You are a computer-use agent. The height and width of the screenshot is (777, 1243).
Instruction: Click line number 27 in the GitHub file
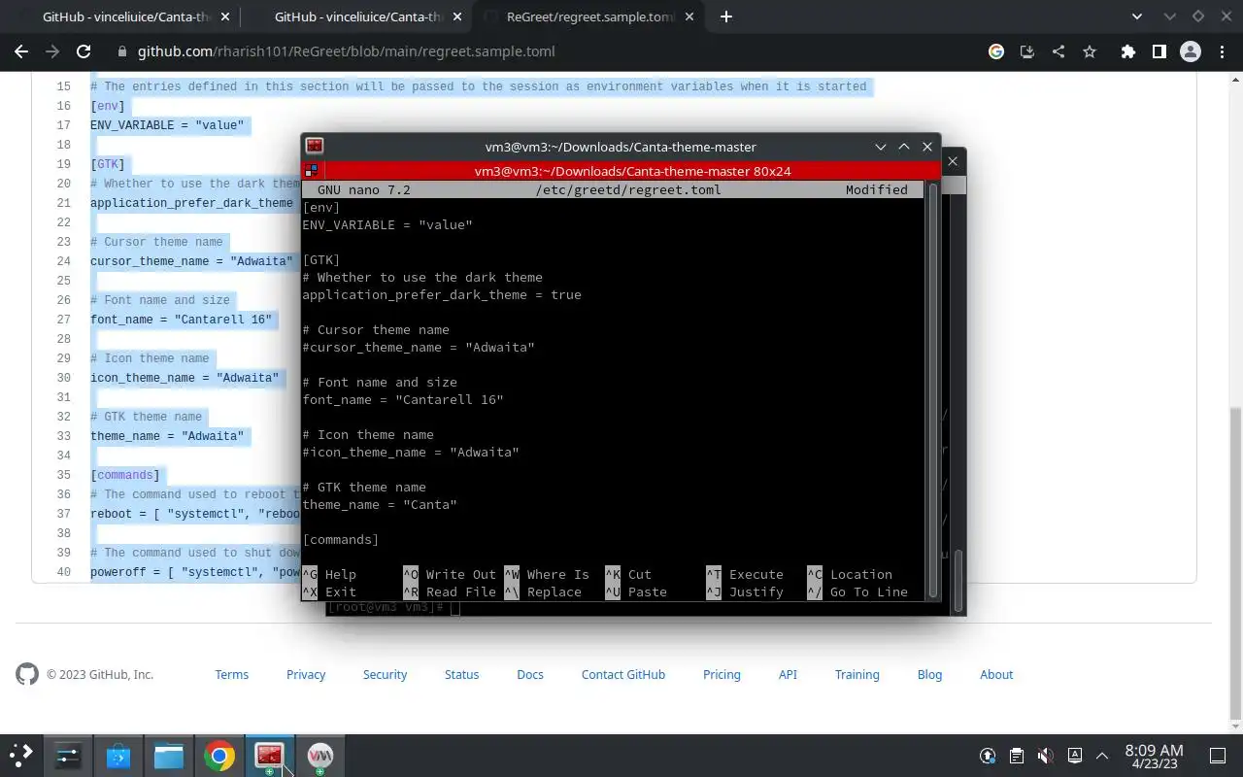click(x=63, y=320)
